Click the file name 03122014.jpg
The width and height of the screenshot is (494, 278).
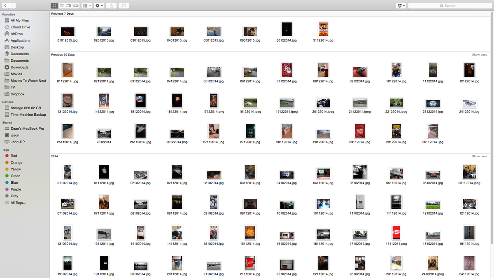click(141, 82)
